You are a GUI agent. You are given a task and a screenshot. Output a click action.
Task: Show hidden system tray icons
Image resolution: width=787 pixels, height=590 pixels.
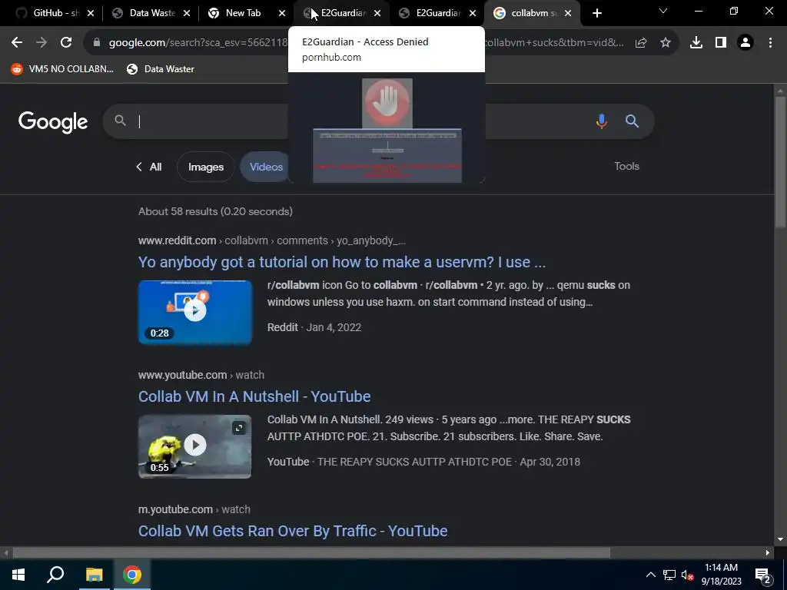(650, 575)
